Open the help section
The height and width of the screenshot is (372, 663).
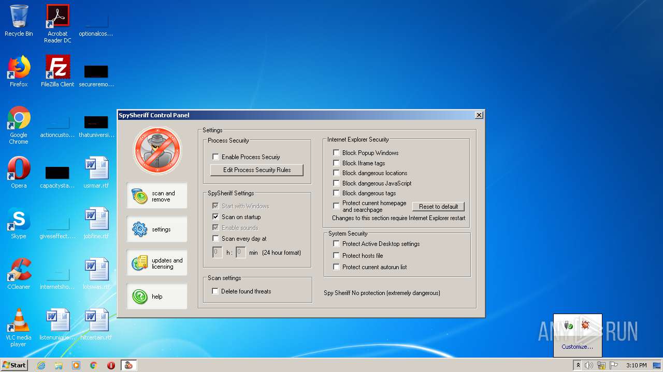pos(157,297)
